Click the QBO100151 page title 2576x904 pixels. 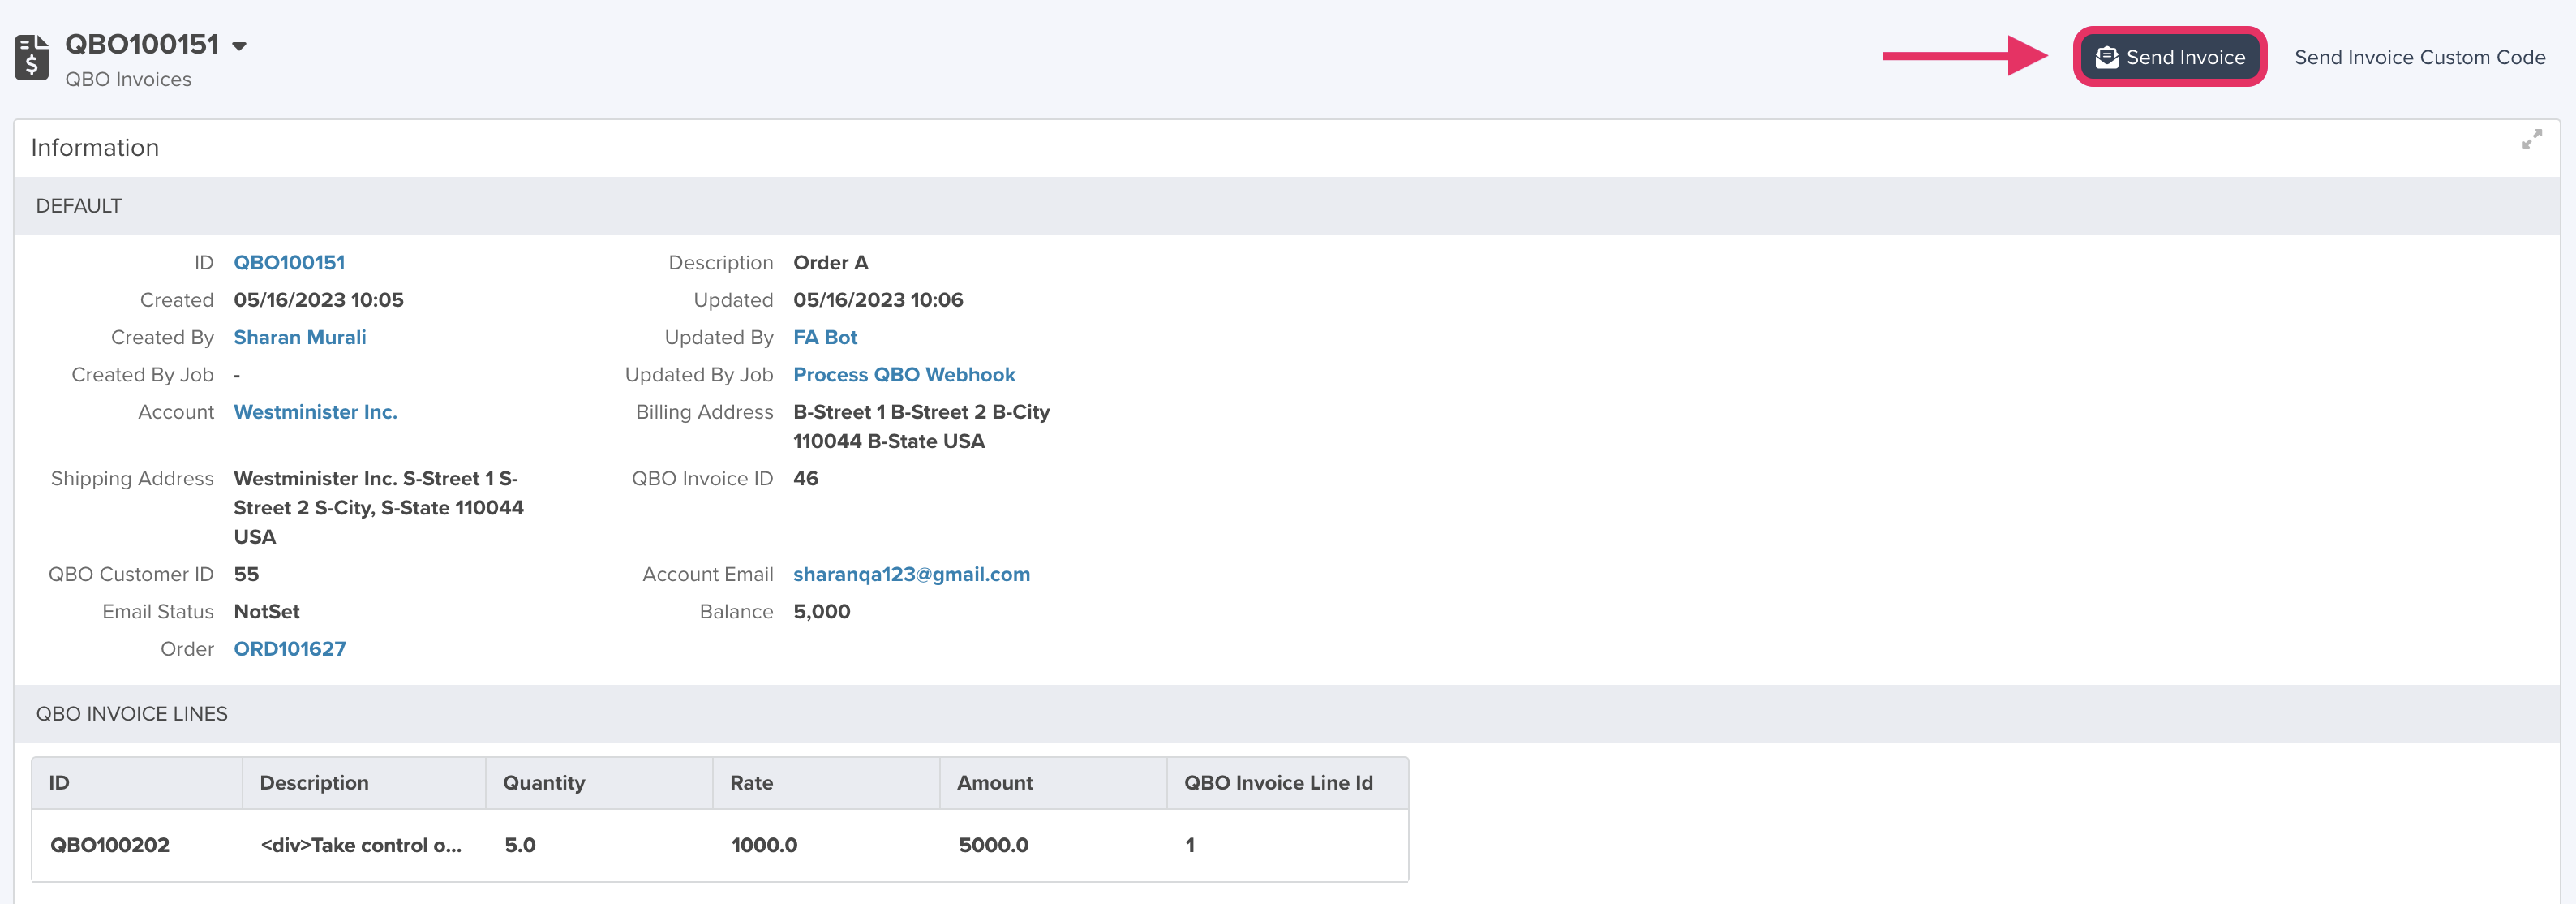pyautogui.click(x=142, y=45)
